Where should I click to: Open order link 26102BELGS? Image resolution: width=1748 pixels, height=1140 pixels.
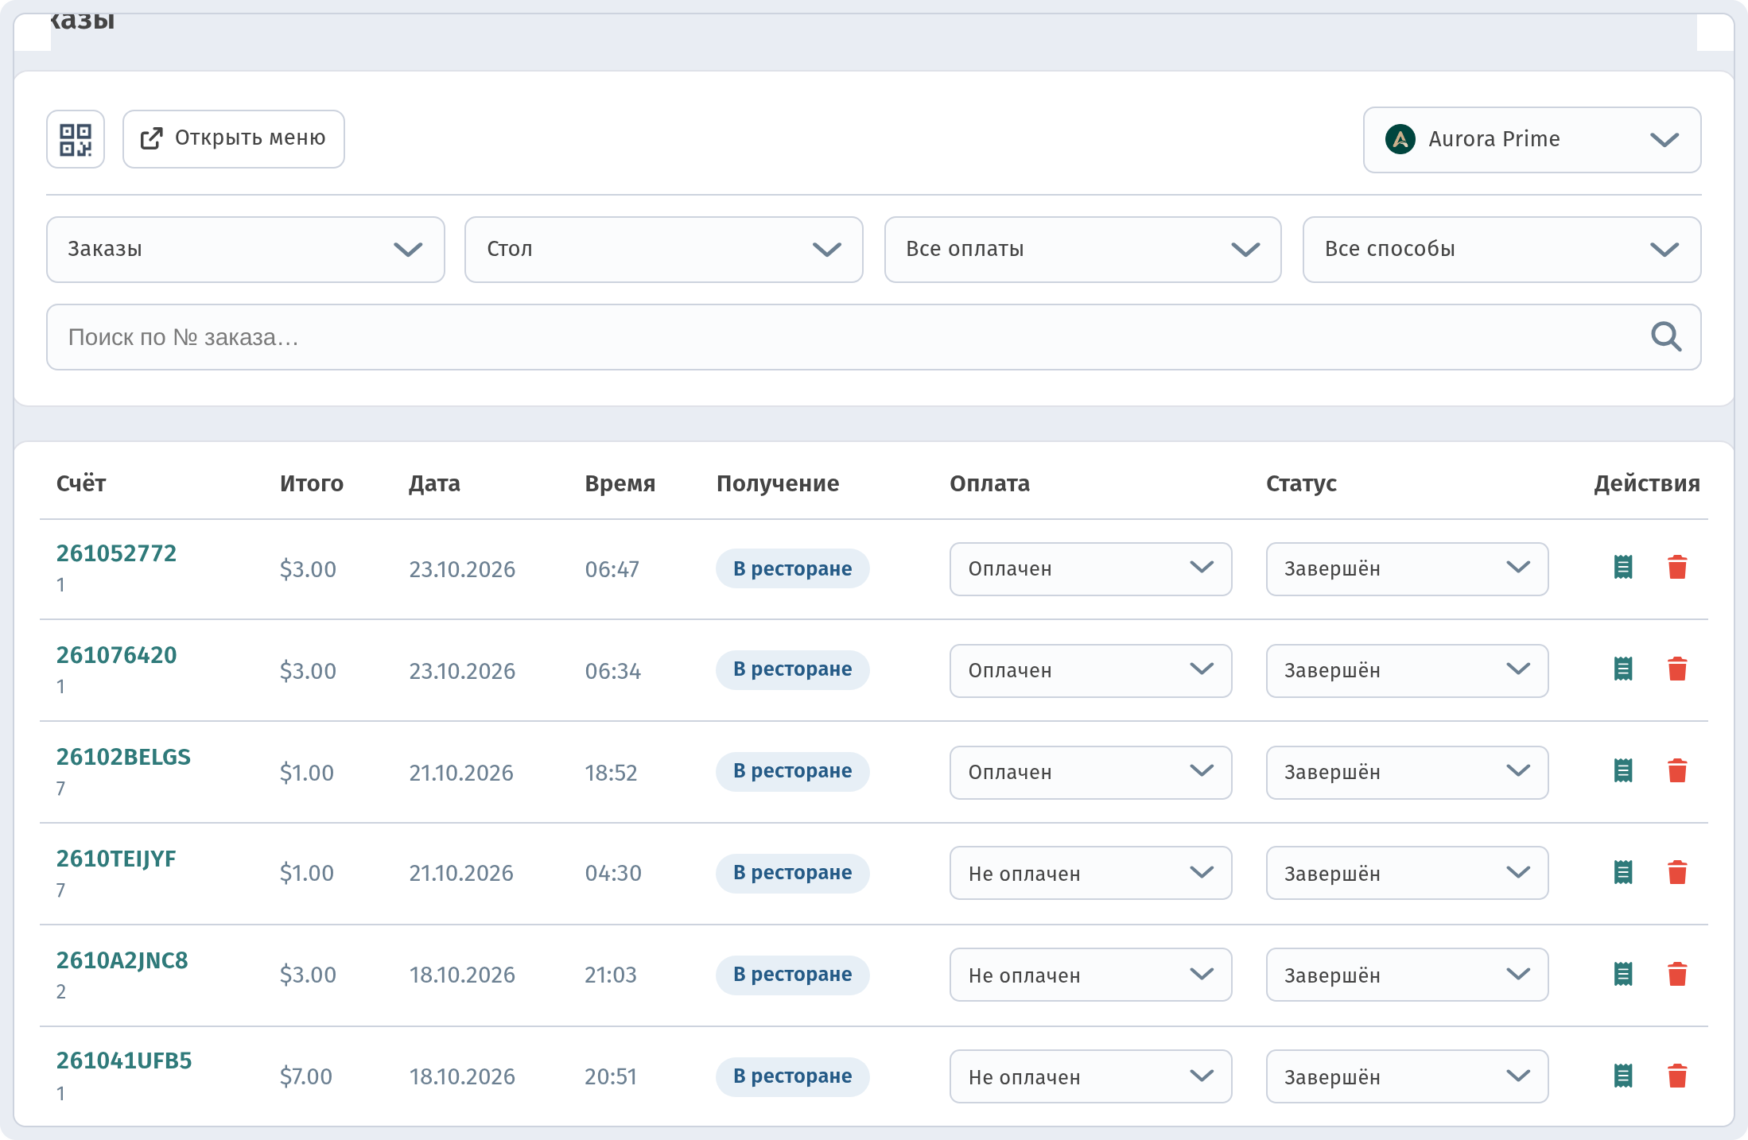point(123,757)
